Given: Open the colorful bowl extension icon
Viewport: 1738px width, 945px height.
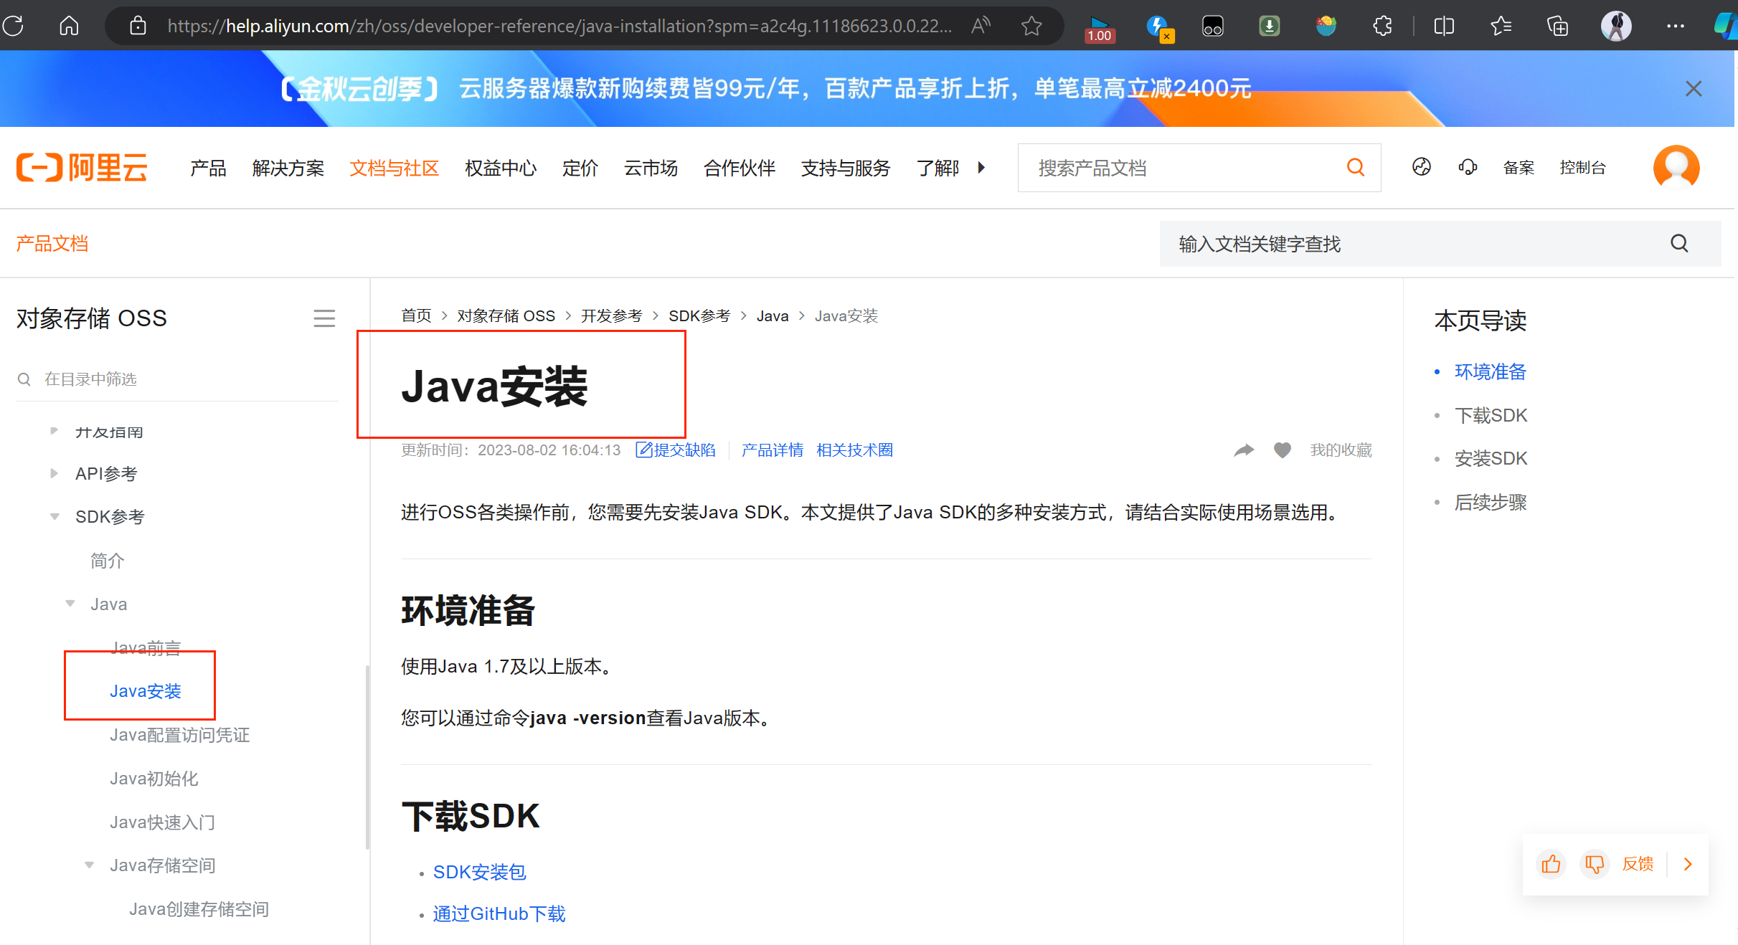Looking at the screenshot, I should point(1326,27).
